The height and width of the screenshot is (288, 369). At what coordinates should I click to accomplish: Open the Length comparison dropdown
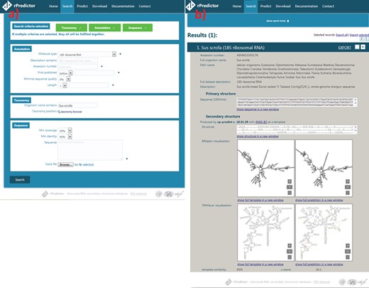tap(65, 85)
